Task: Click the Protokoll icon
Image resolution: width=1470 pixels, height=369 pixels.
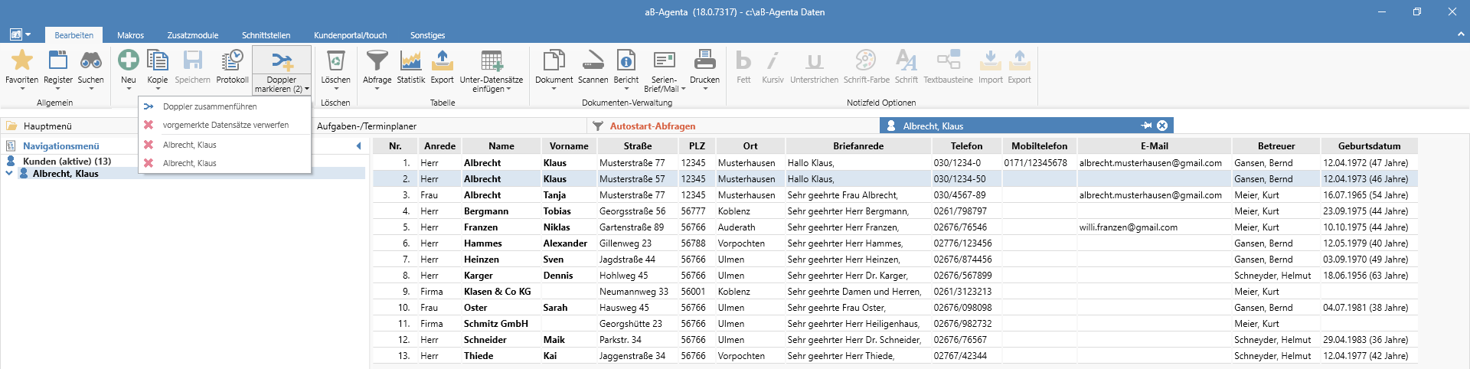Action: 232,60
